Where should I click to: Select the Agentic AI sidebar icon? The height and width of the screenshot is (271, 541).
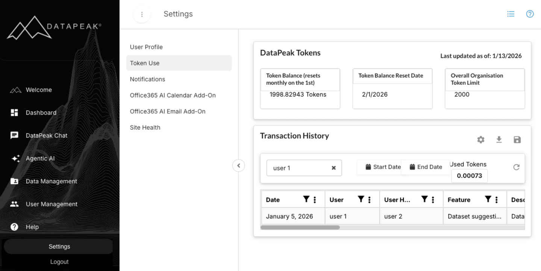pos(15,158)
